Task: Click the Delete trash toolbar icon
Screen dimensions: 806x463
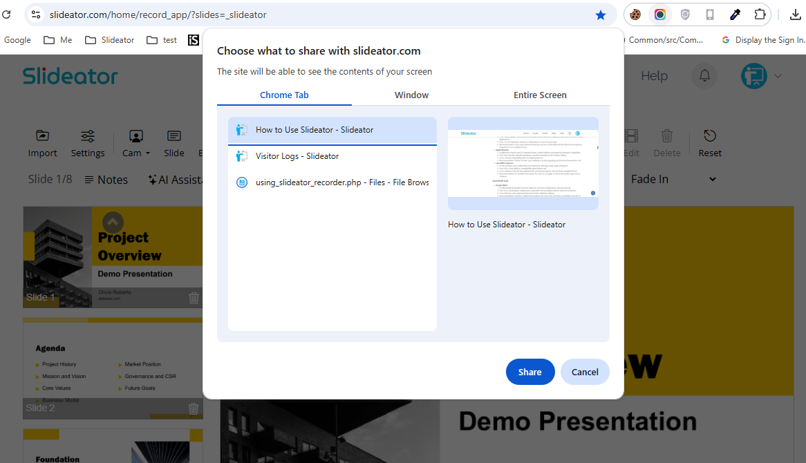Action: (666, 143)
